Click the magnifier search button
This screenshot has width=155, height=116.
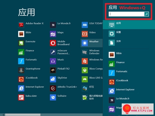pos(147,14)
